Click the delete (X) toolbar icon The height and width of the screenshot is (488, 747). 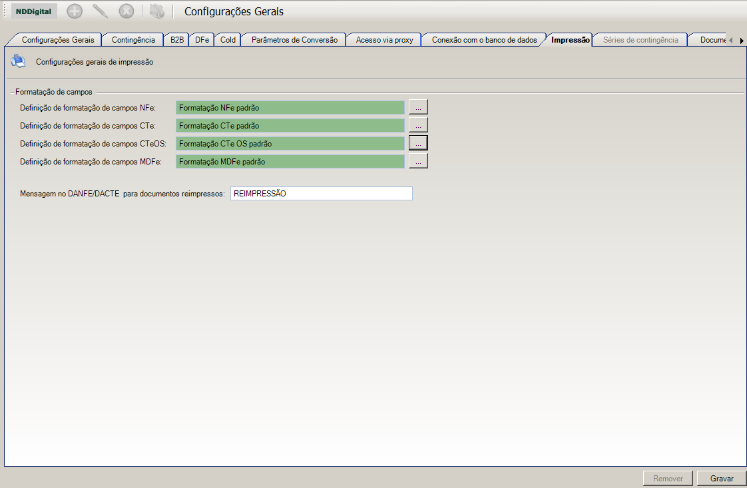pos(126,11)
